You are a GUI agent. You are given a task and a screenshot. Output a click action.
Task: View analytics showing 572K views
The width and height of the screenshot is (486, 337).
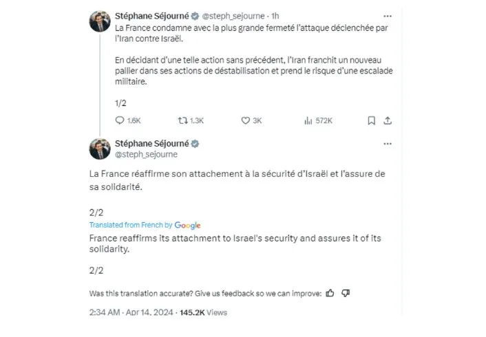308,120
